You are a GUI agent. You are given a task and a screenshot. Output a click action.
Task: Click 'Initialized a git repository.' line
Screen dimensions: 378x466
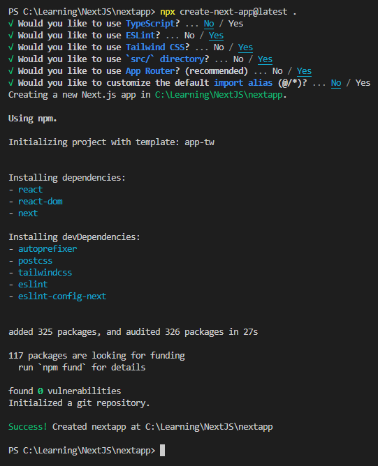coord(79,403)
